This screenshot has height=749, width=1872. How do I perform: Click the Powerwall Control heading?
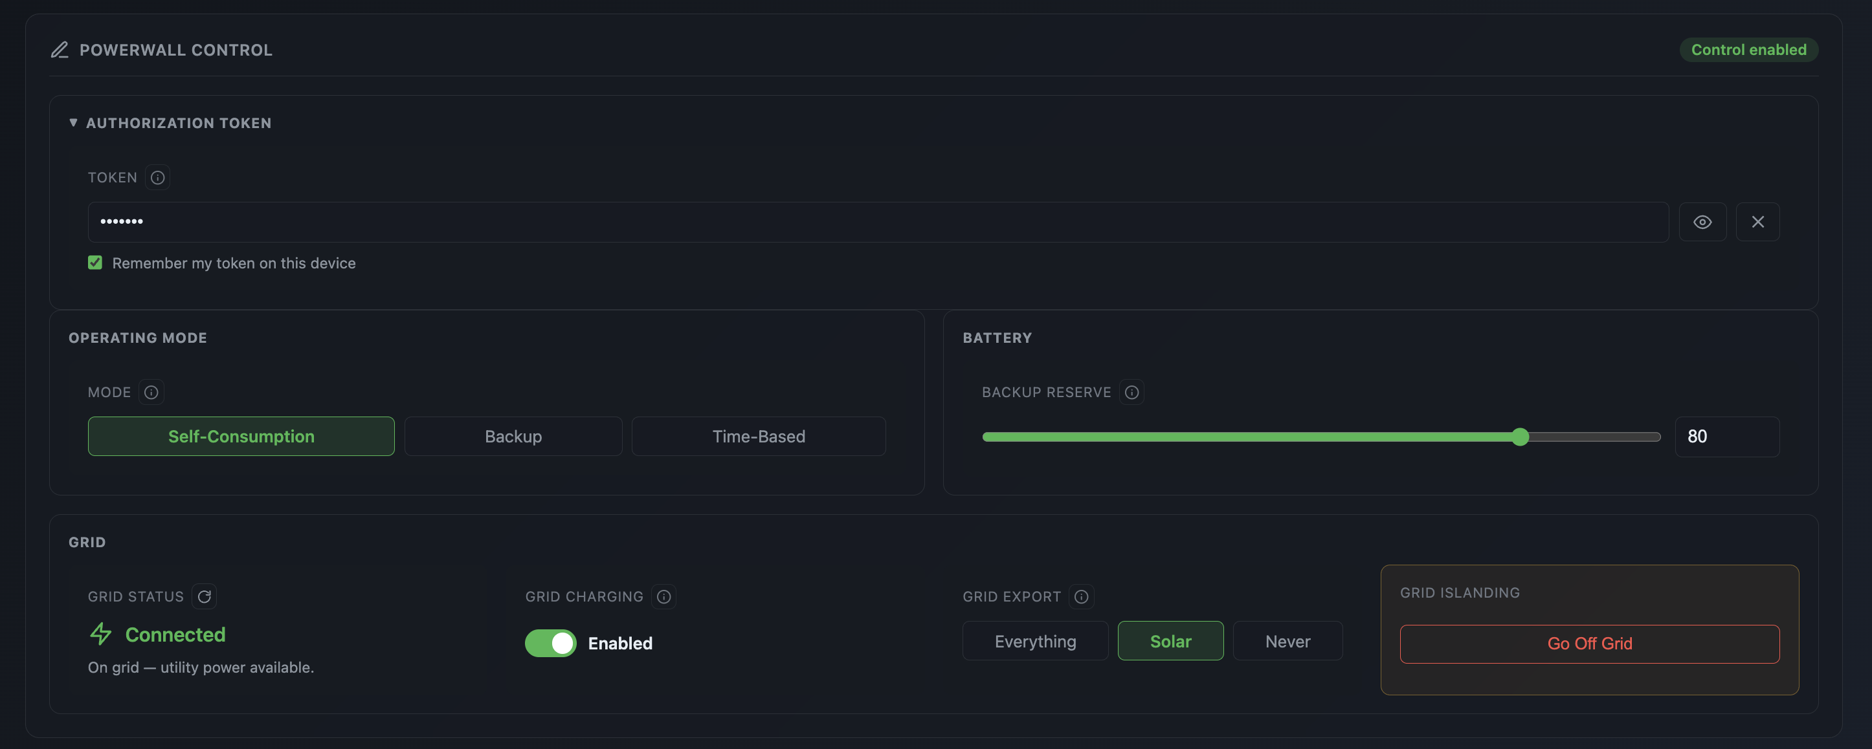point(176,50)
